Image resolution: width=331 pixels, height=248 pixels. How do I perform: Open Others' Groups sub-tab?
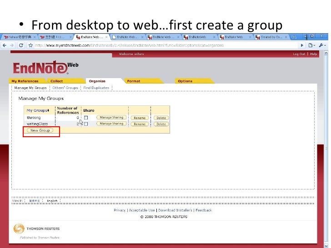click(65, 88)
